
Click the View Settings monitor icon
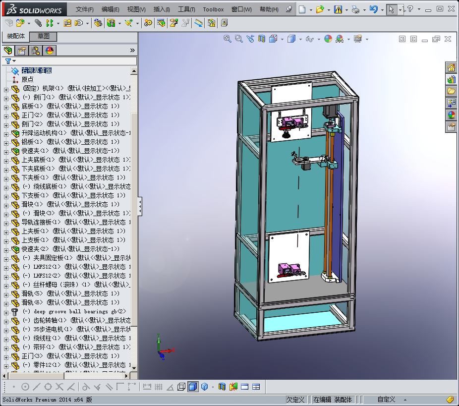click(x=358, y=39)
